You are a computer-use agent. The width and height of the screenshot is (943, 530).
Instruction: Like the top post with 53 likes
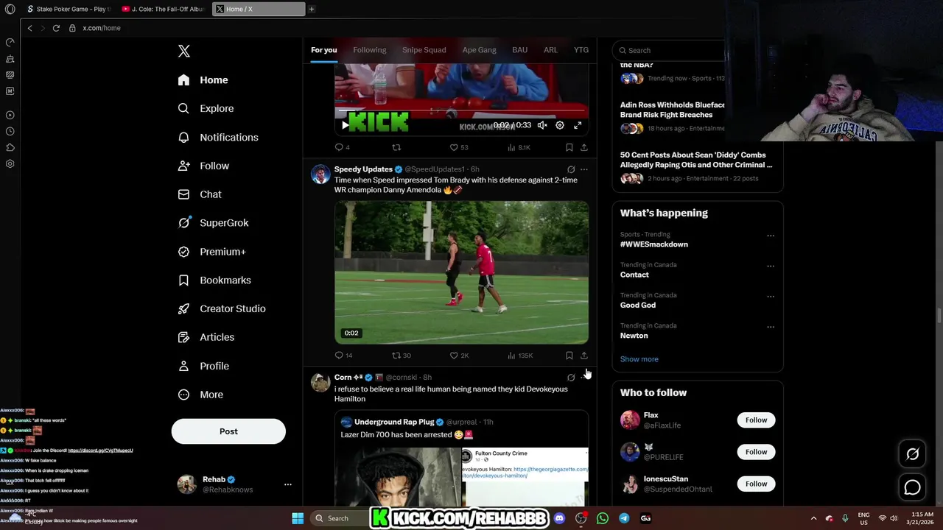458,147
